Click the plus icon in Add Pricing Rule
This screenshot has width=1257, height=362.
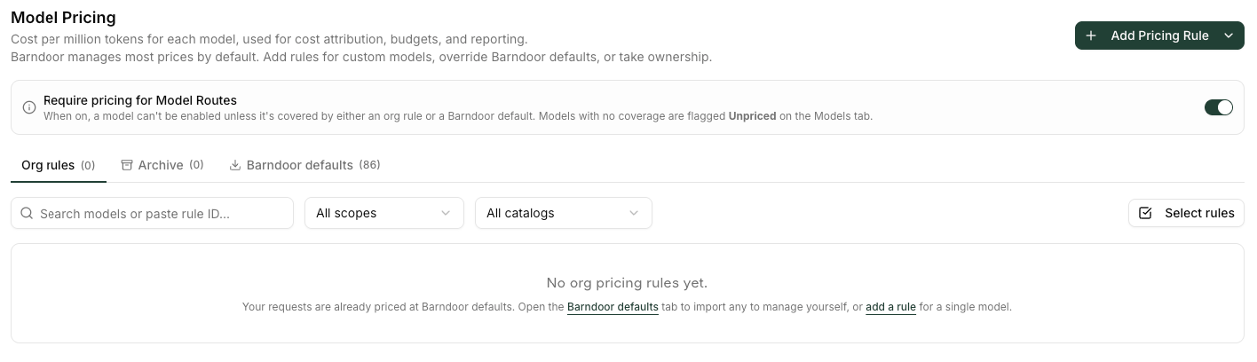coord(1091,35)
